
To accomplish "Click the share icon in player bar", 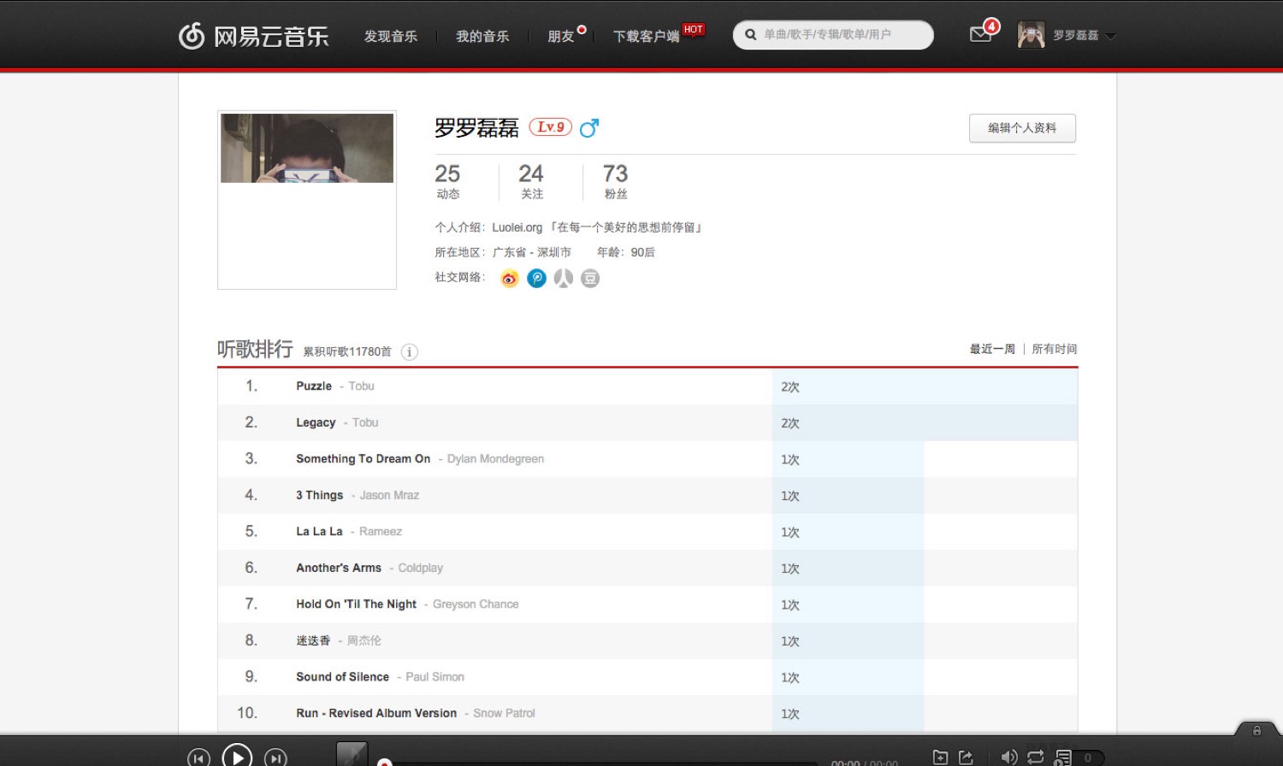I will pos(967,757).
